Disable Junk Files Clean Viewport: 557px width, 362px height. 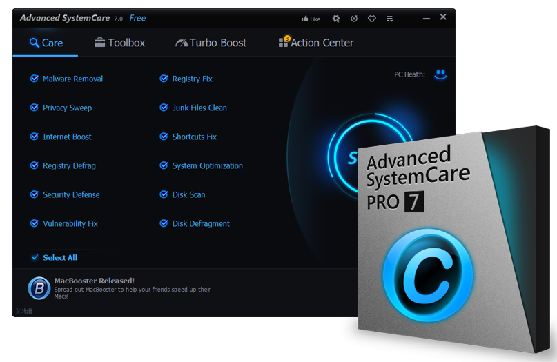(164, 108)
